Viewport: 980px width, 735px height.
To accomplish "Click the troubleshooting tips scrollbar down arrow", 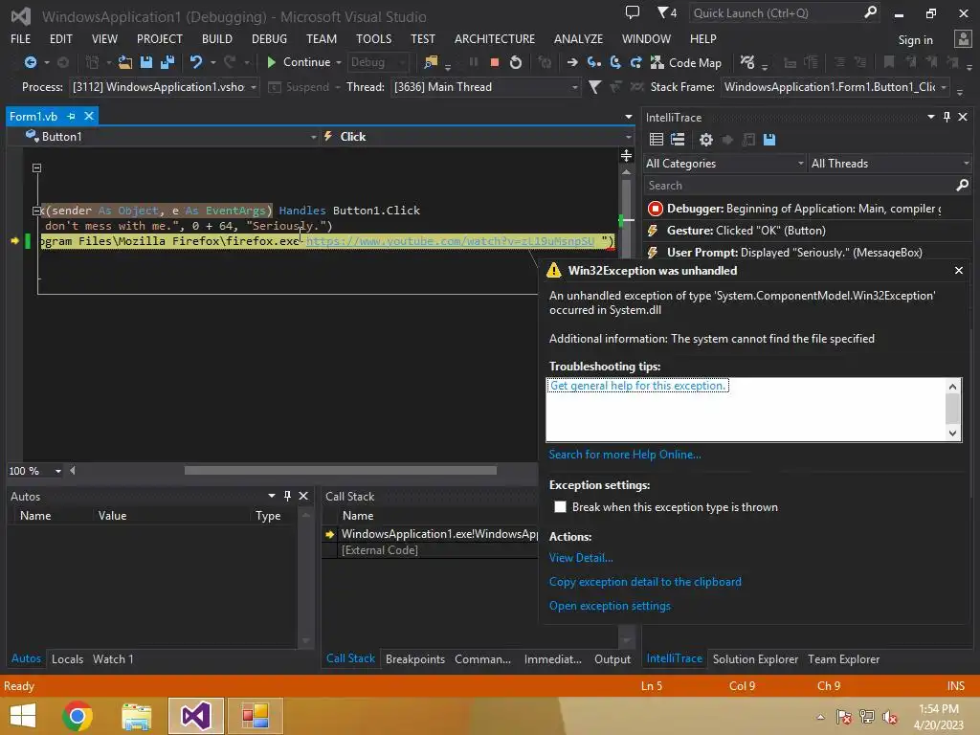I will coord(952,434).
